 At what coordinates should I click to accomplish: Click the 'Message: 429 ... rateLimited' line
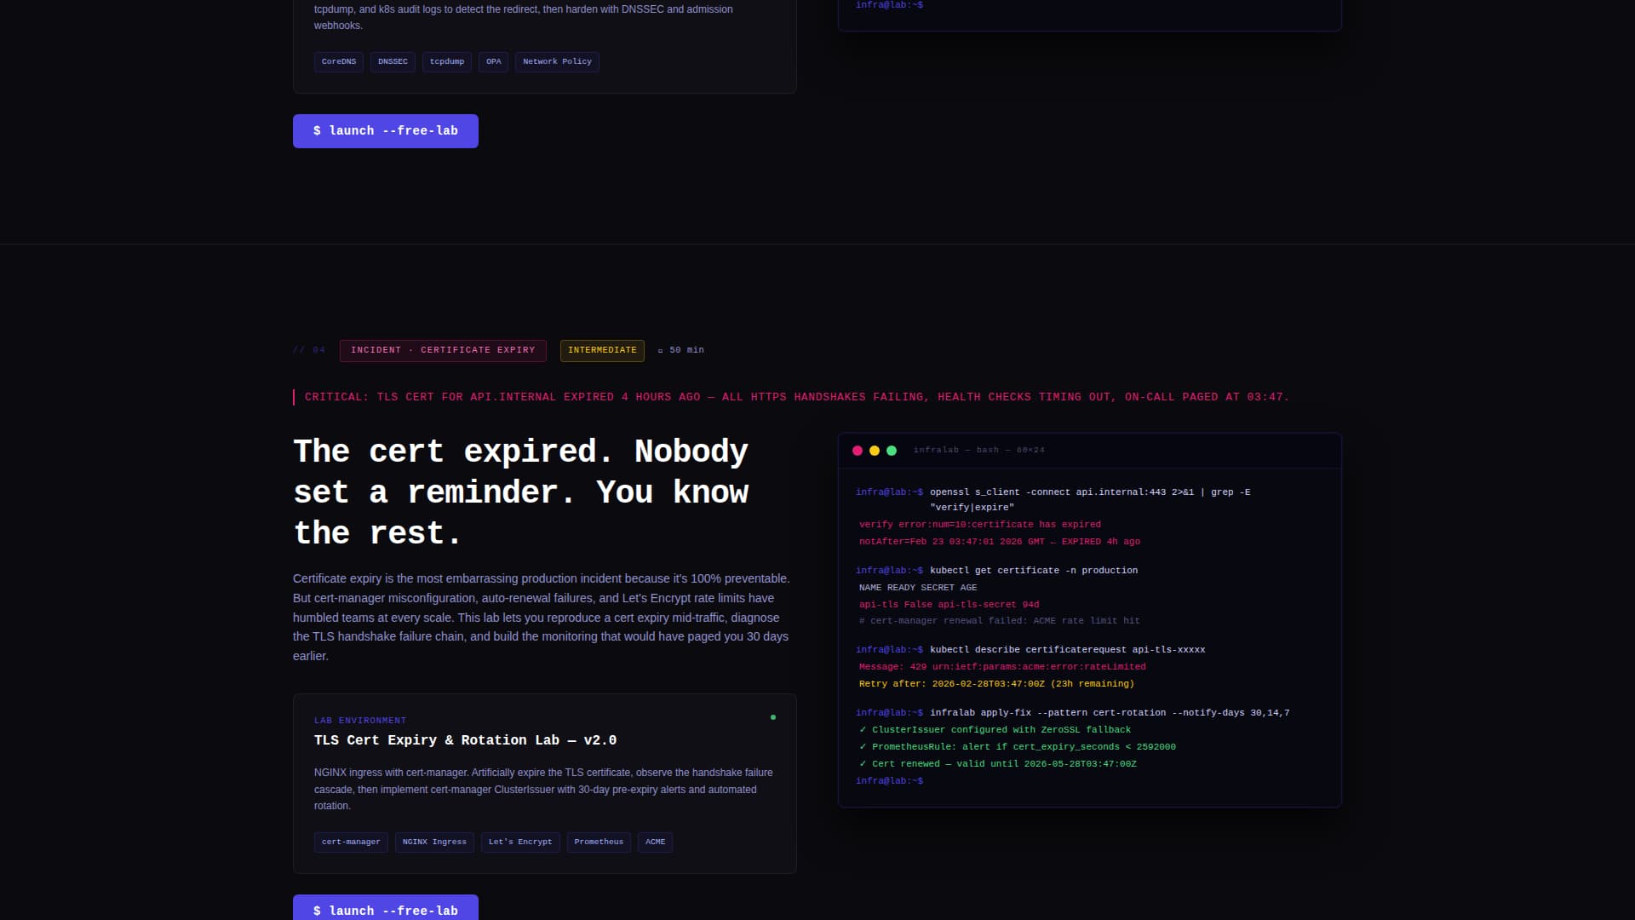tap(1002, 667)
